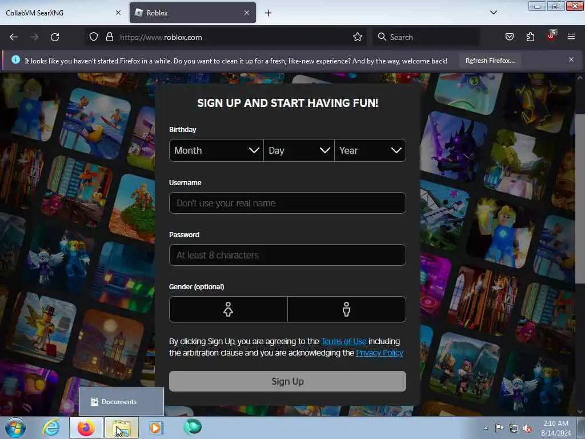
Task: Close the CollabVM SearXNG tab
Action: coord(118,13)
